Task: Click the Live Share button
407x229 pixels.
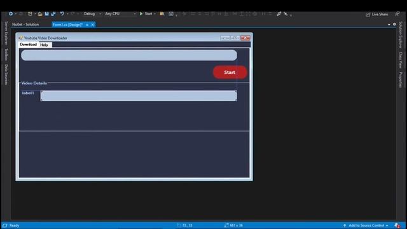Action: click(x=377, y=14)
